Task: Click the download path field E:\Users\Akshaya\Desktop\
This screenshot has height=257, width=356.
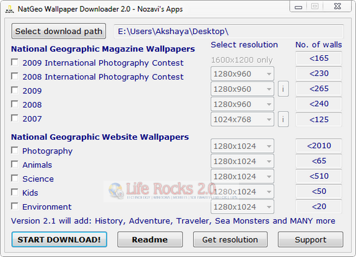Action: pos(228,32)
